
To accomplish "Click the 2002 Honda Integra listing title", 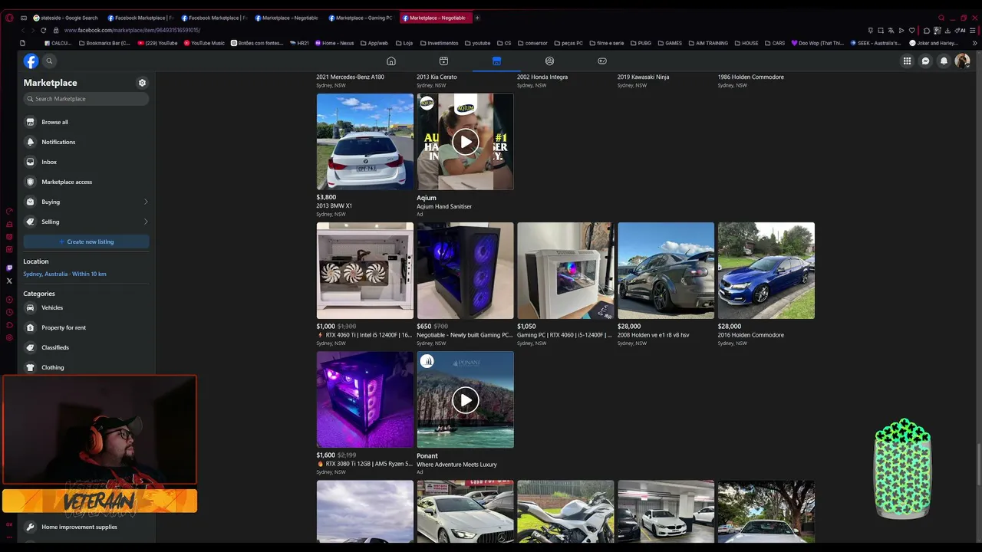I will pyautogui.click(x=542, y=77).
